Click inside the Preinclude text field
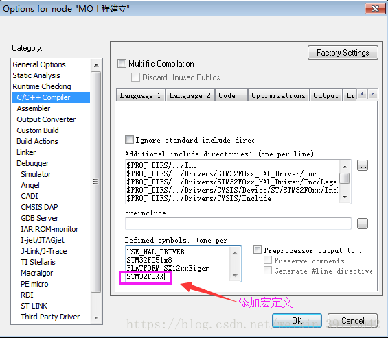Image resolution: width=388 pixels, height=338 pixels. click(x=238, y=224)
